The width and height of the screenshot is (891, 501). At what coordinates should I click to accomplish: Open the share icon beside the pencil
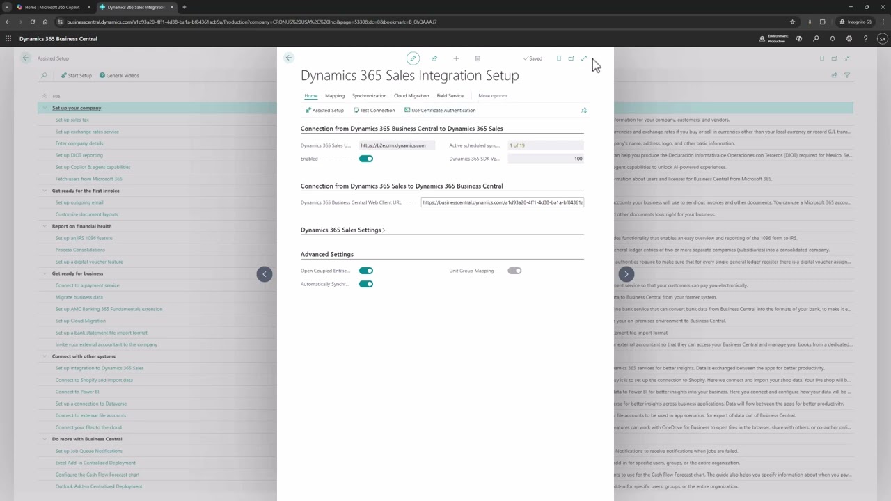point(434,58)
